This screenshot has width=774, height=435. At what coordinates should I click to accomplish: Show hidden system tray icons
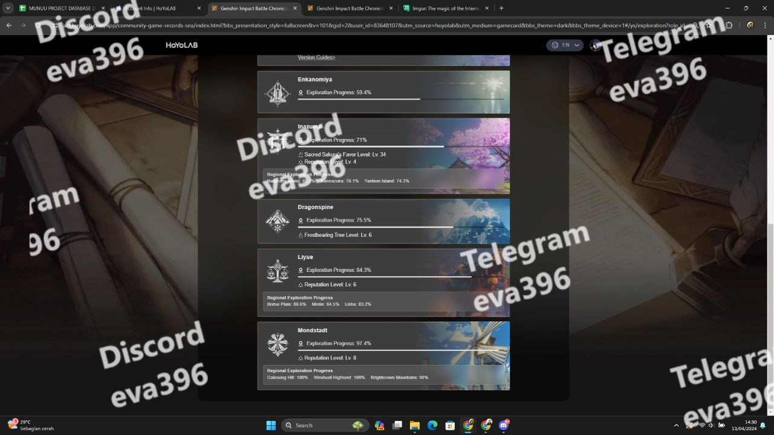(x=676, y=425)
